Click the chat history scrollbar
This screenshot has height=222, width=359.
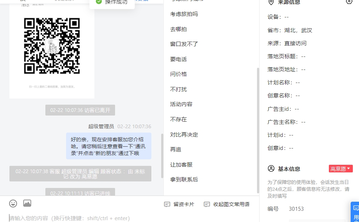click(162, 156)
